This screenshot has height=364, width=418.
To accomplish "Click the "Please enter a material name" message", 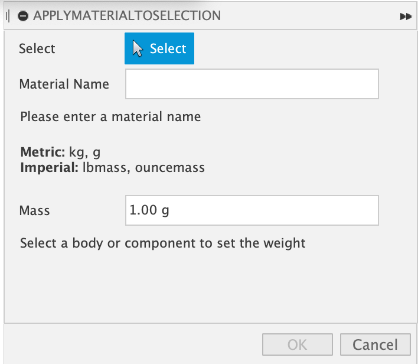I will click(x=110, y=116).
